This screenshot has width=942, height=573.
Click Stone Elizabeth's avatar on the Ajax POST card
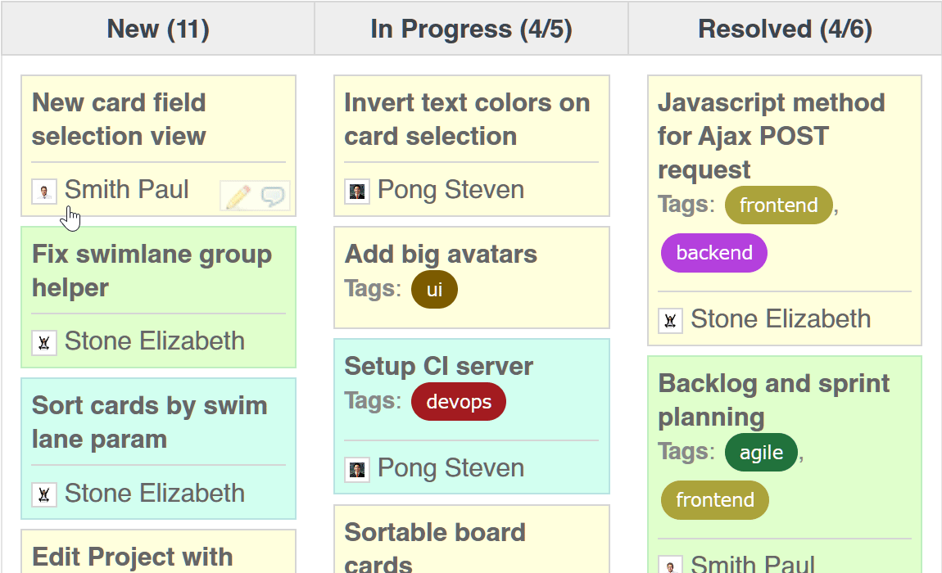670,320
